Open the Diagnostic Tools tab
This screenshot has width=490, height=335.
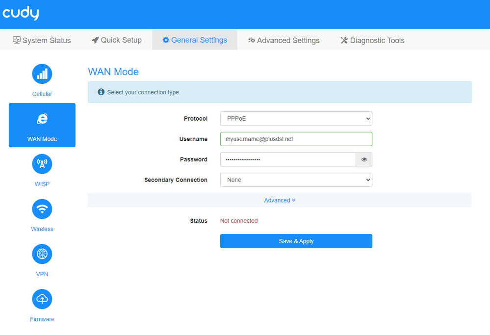372,40
